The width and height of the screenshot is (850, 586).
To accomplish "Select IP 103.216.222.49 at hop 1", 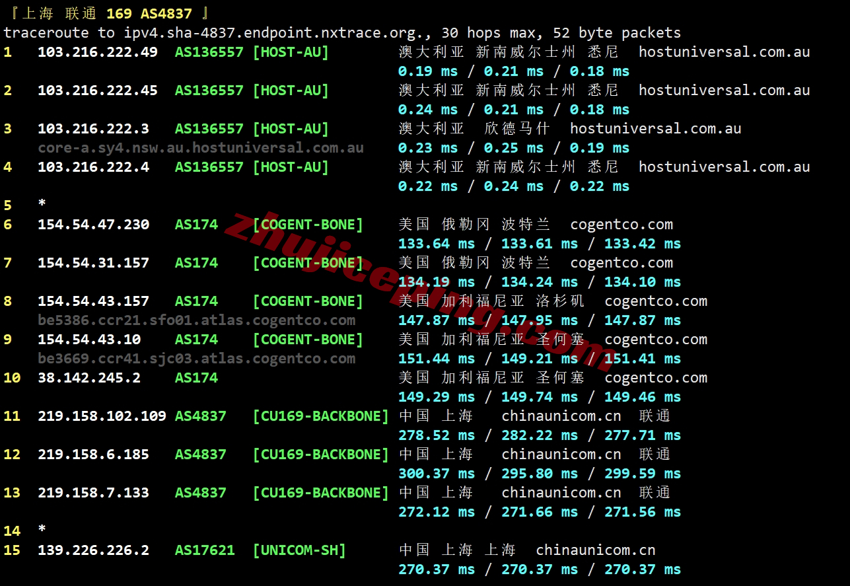I will pyautogui.click(x=98, y=52).
